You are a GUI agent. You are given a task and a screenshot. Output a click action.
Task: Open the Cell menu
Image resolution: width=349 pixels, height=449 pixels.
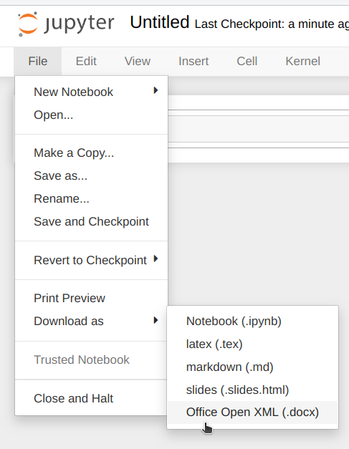247,61
